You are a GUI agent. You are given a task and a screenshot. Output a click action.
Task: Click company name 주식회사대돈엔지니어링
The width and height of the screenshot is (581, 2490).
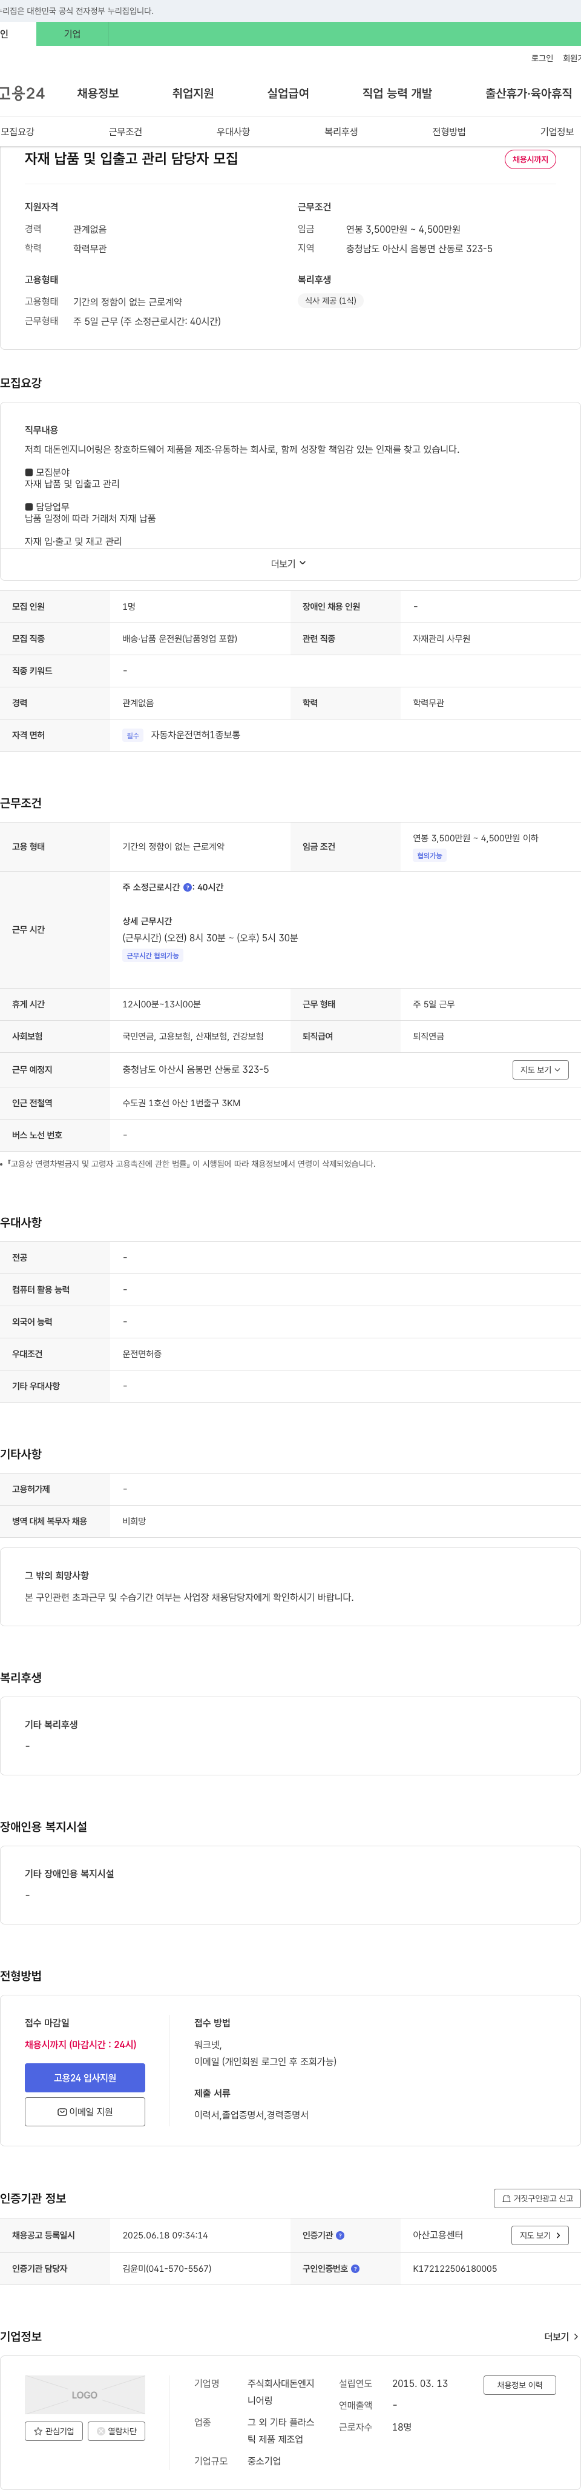click(281, 2391)
